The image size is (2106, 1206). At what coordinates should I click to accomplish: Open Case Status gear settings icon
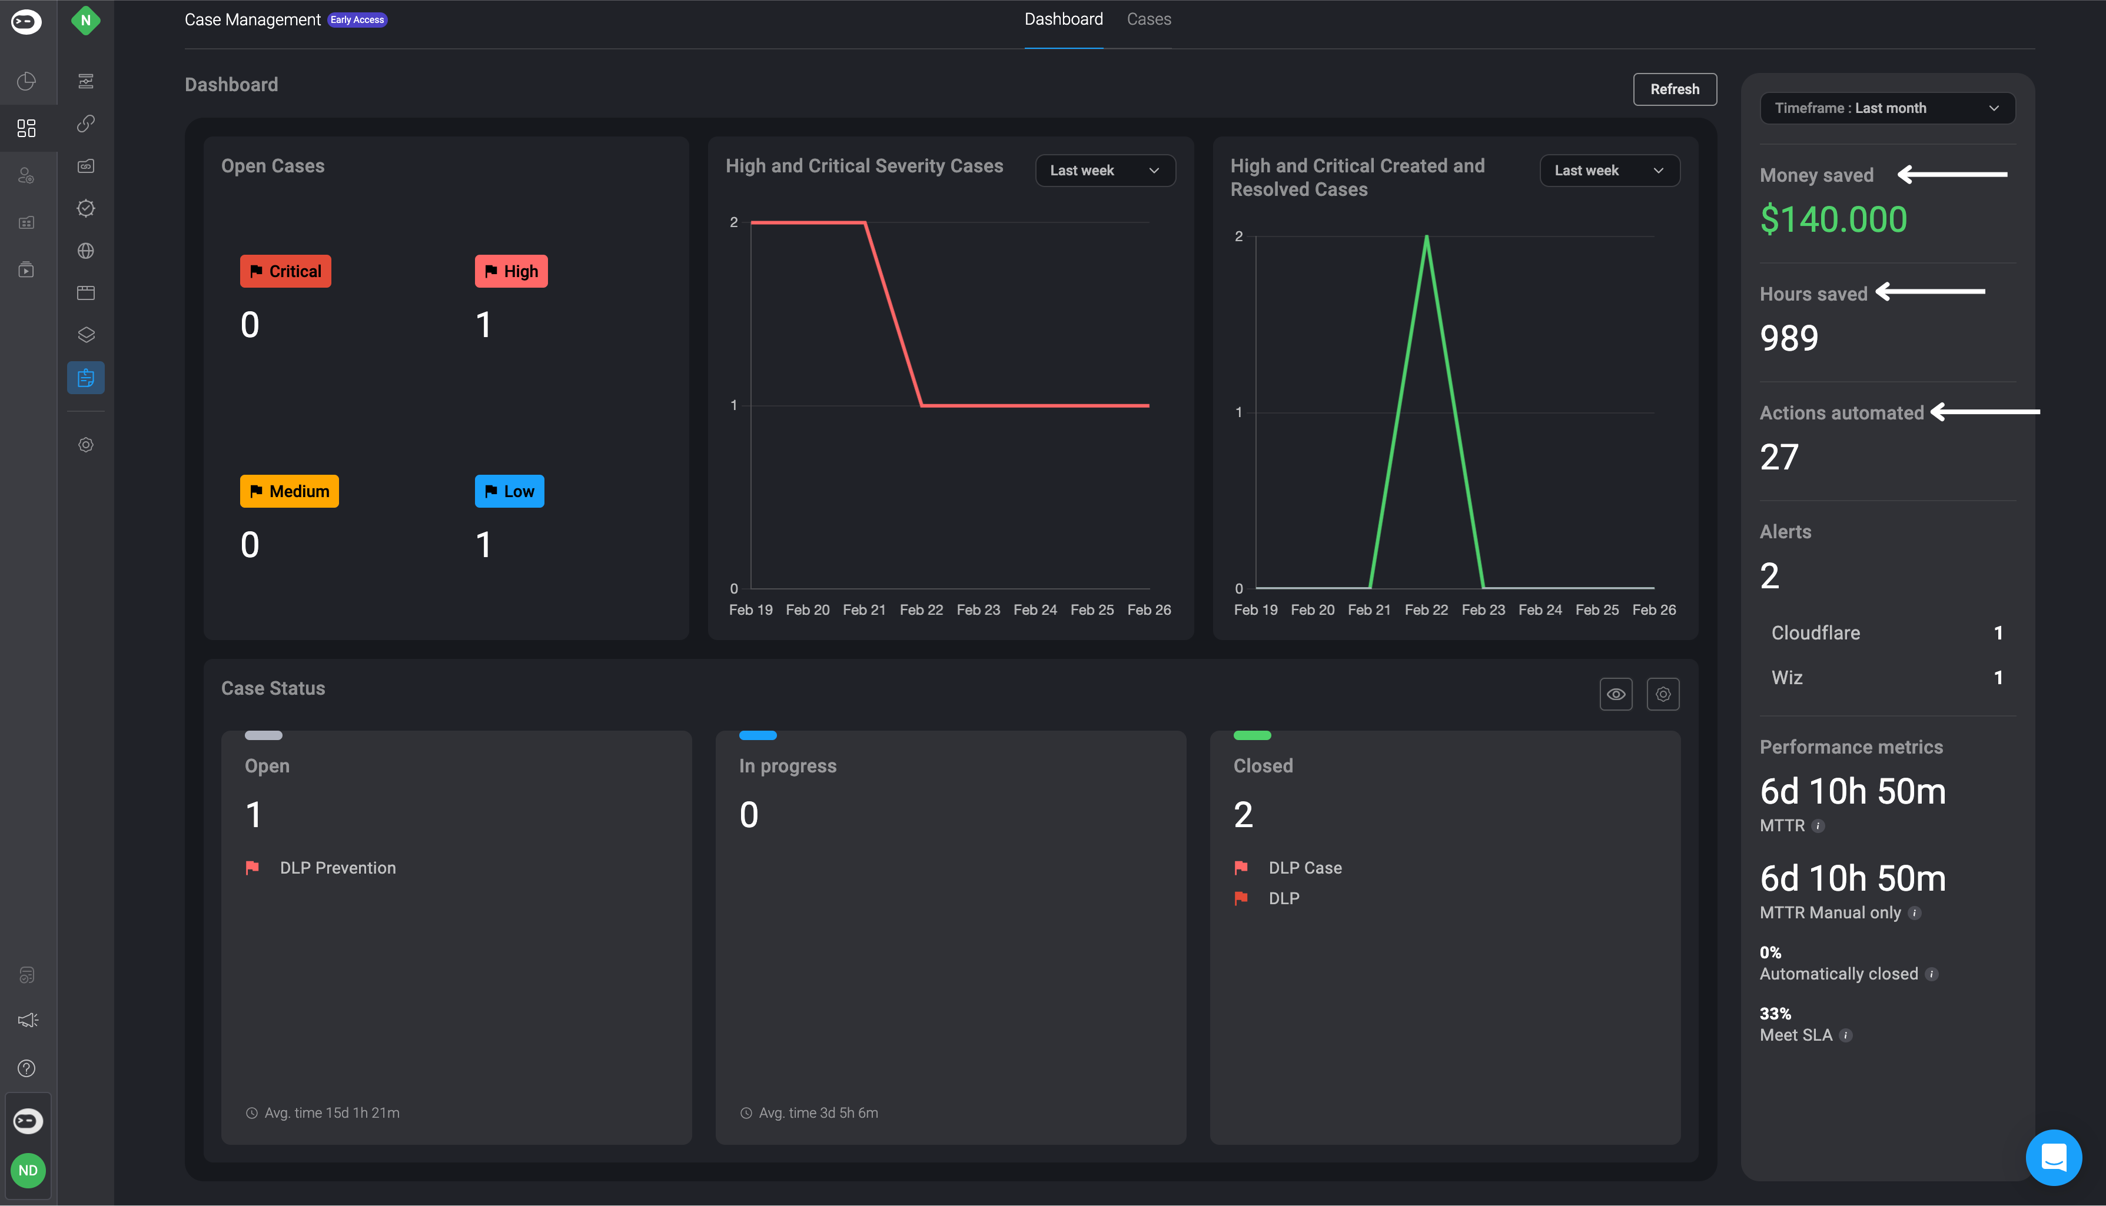pos(1663,694)
